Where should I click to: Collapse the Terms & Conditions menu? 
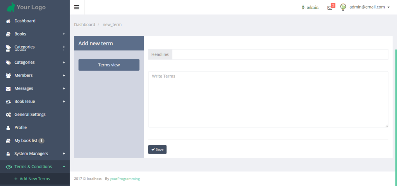[64, 167]
